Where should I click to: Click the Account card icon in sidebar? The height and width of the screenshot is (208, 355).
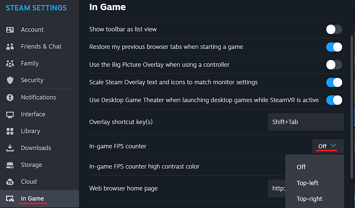[x=10, y=30]
